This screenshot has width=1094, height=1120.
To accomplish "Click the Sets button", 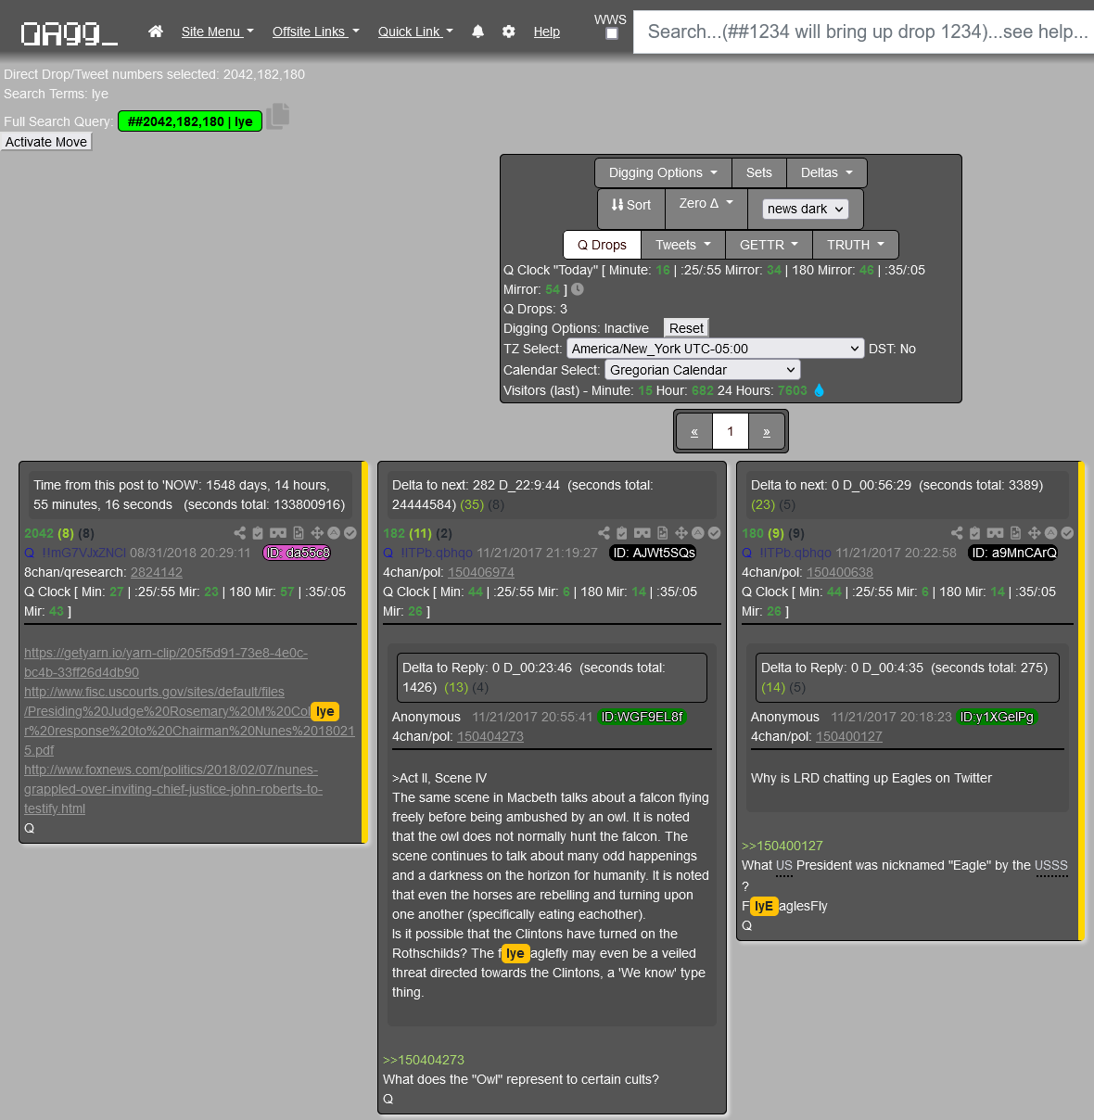I will pyautogui.click(x=759, y=172).
